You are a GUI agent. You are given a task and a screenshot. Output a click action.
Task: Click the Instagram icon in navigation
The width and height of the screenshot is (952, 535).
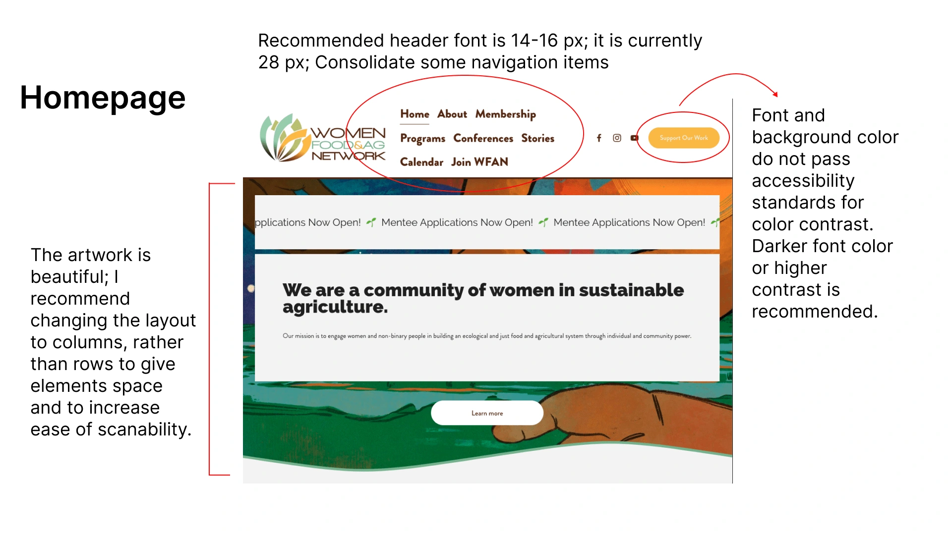617,139
